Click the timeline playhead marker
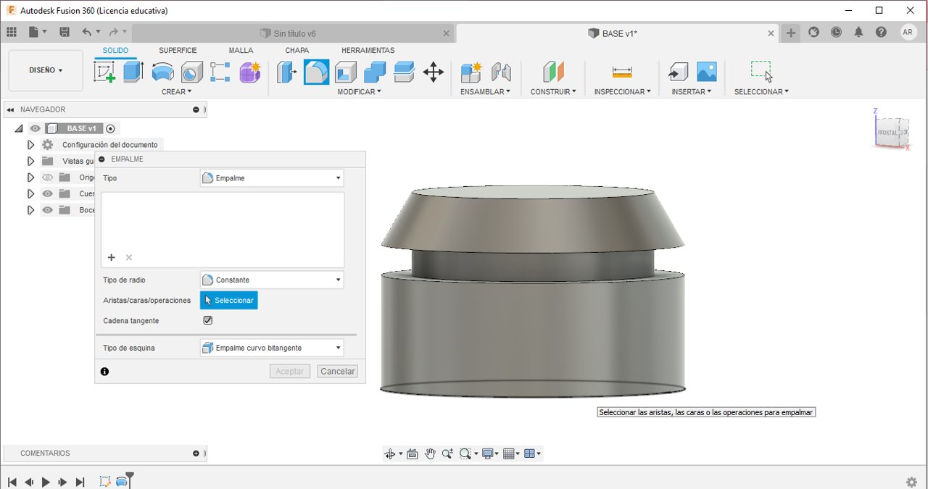Image resolution: width=928 pixels, height=489 pixels. [x=130, y=477]
